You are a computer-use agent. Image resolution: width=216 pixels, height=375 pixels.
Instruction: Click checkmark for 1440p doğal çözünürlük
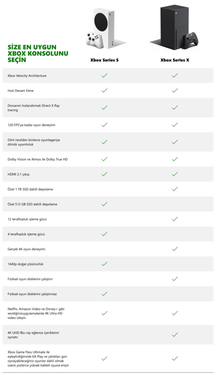tap(104, 264)
